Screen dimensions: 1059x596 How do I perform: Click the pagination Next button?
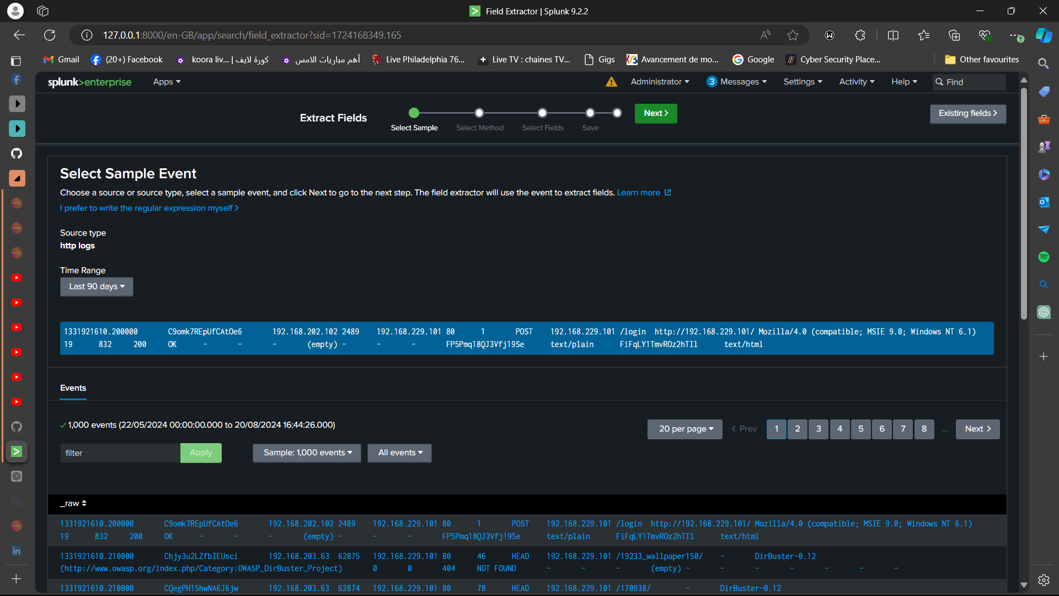(x=978, y=429)
